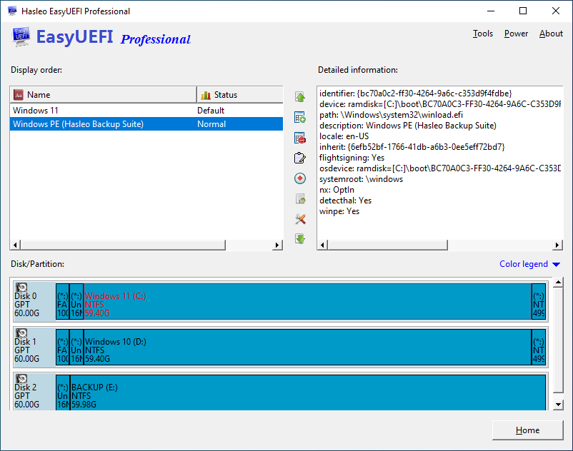The image size is (573, 451).
Task: Click the Move Down green arrow icon
Action: pyautogui.click(x=300, y=239)
